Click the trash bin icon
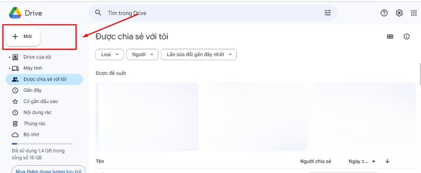The height and width of the screenshot is (173, 421). [x=15, y=124]
